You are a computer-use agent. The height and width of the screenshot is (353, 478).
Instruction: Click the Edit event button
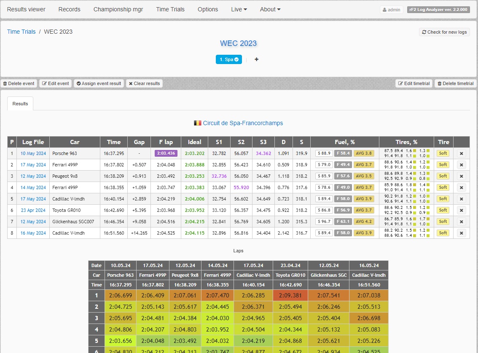[x=56, y=83]
